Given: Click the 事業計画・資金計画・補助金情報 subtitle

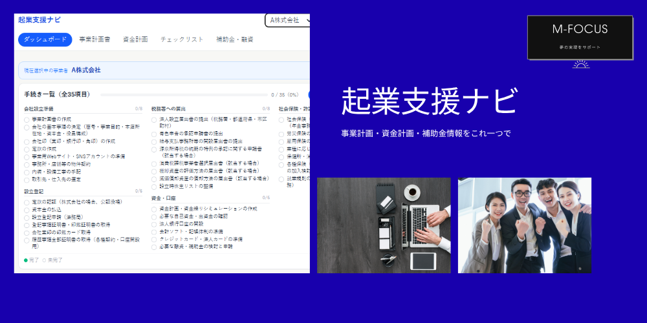Looking at the screenshot, I should (x=426, y=134).
